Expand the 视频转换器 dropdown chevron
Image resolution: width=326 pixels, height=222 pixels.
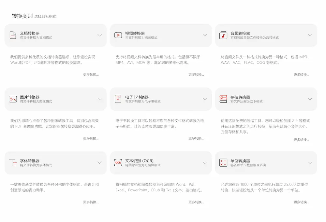(x=205, y=35)
